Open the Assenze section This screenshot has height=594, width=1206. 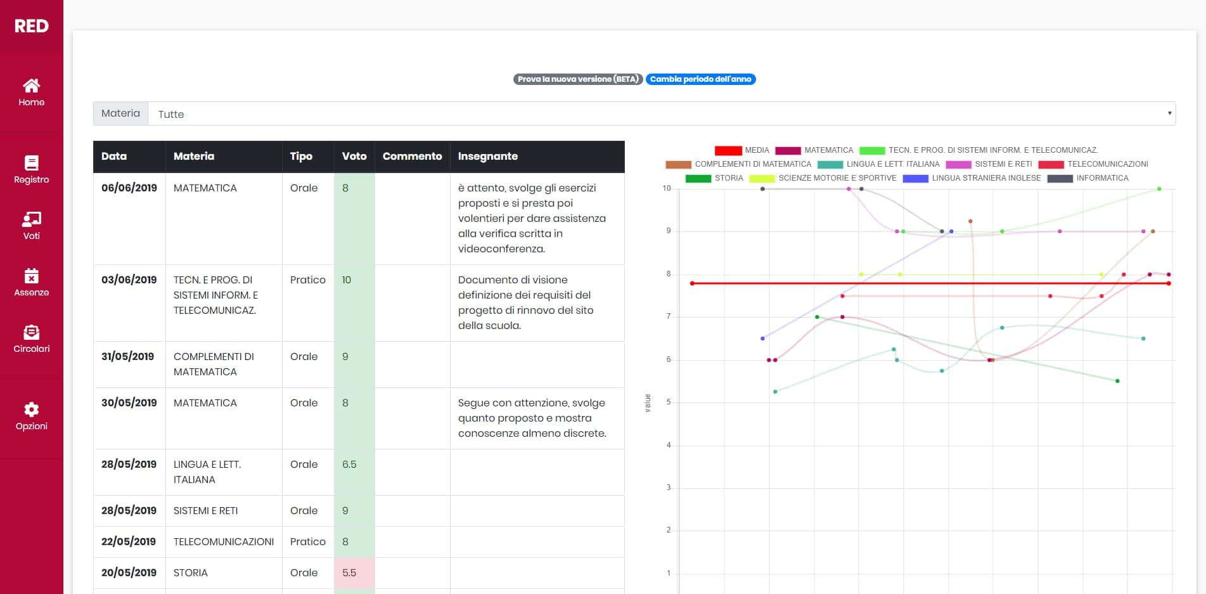[x=31, y=283]
